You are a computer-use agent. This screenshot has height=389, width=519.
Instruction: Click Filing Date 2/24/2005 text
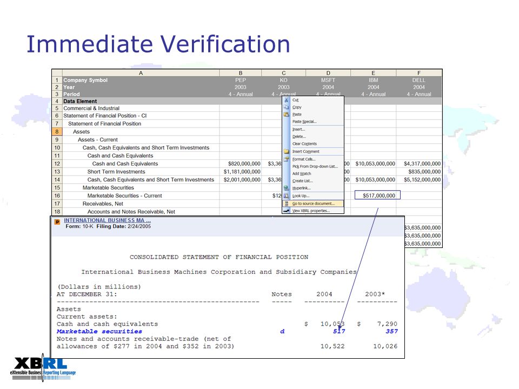pos(123,226)
